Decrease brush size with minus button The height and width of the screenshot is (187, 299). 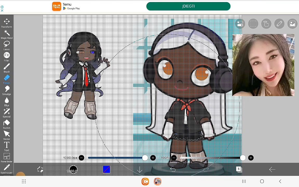pos(81,158)
